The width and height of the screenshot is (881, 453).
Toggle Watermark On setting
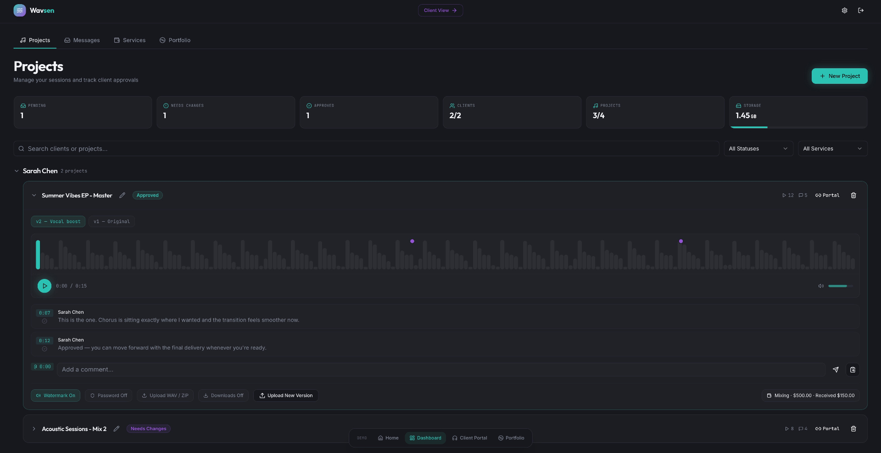tap(56, 395)
